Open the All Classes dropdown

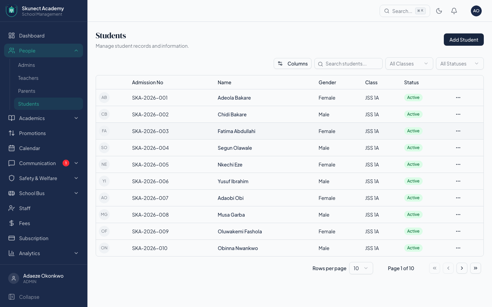tap(409, 63)
